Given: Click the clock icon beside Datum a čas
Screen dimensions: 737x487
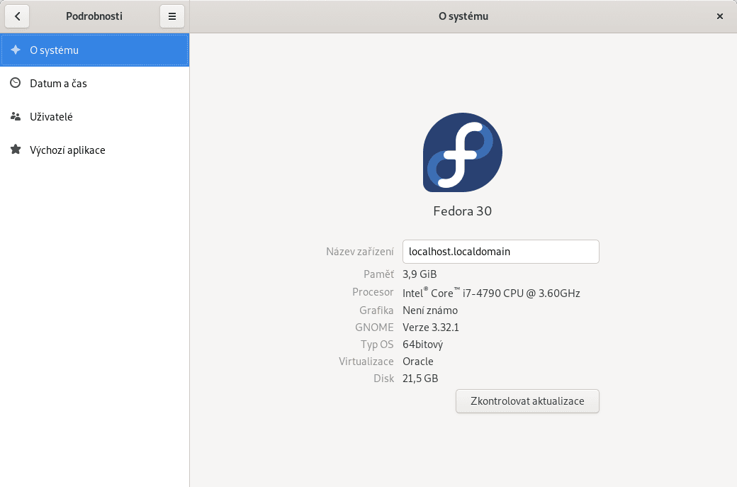Looking at the screenshot, I should (14, 83).
